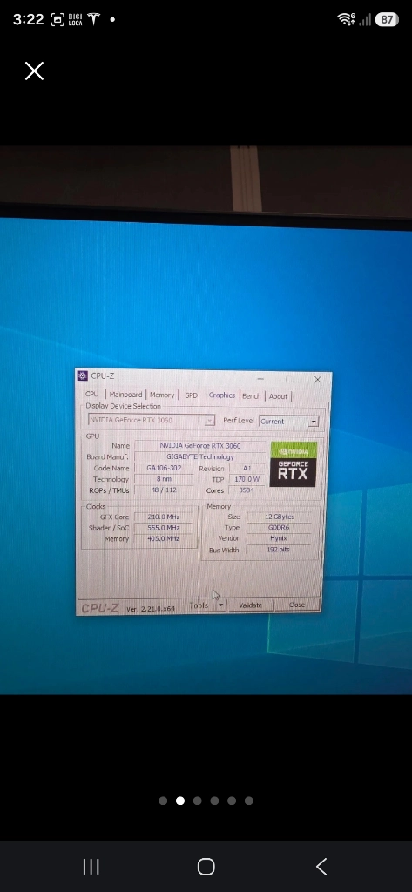Click the GFX Core clock 210.0 MHz
The image size is (412, 892).
[164, 517]
